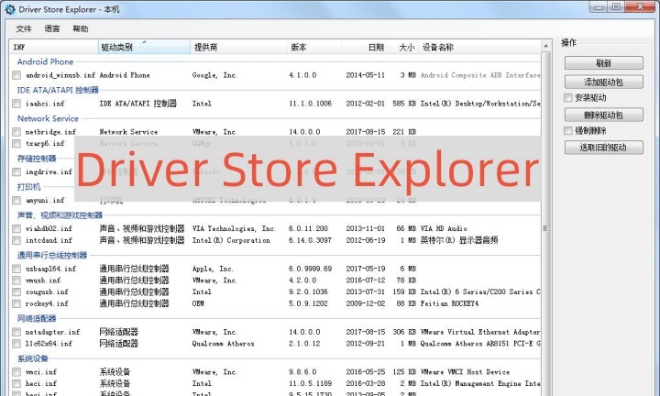Select the intcdaud.inf file name

tap(49, 240)
